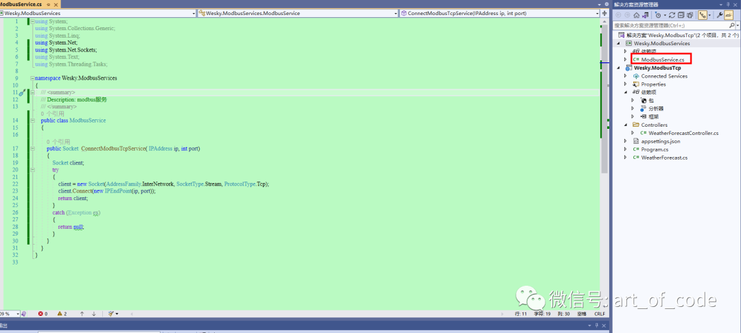Collapse the try block at line 20
This screenshot has width=741, height=333.
point(32,170)
